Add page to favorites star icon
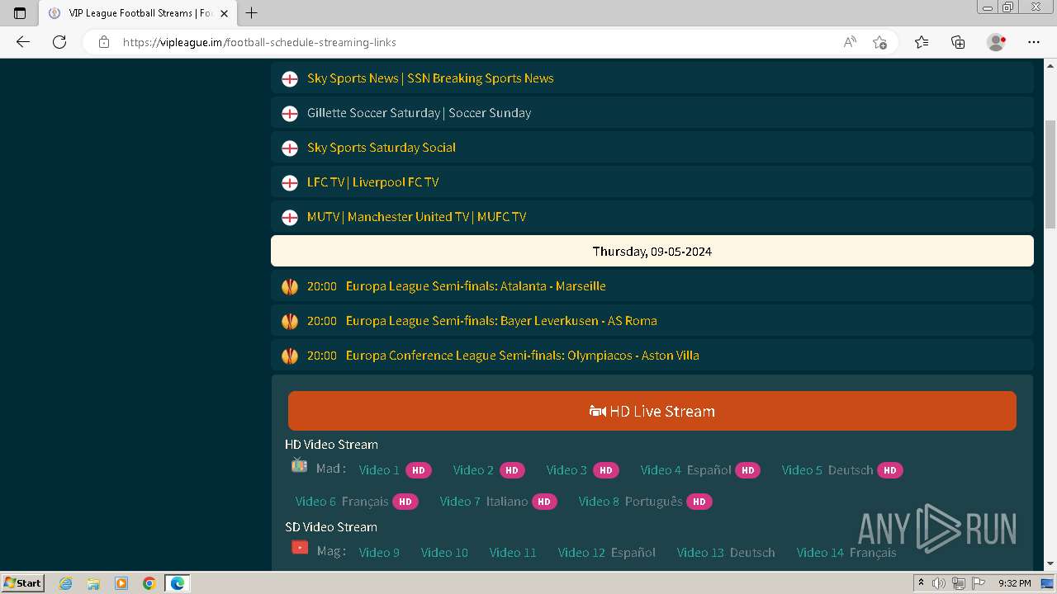Screen dimensions: 1057x594 point(879,42)
